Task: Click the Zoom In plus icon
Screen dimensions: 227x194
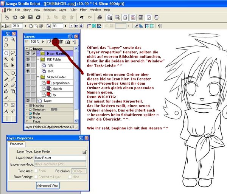Action: (x=3, y=26)
